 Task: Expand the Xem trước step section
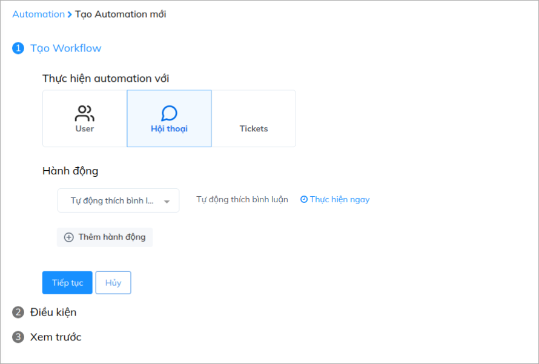[56, 337]
